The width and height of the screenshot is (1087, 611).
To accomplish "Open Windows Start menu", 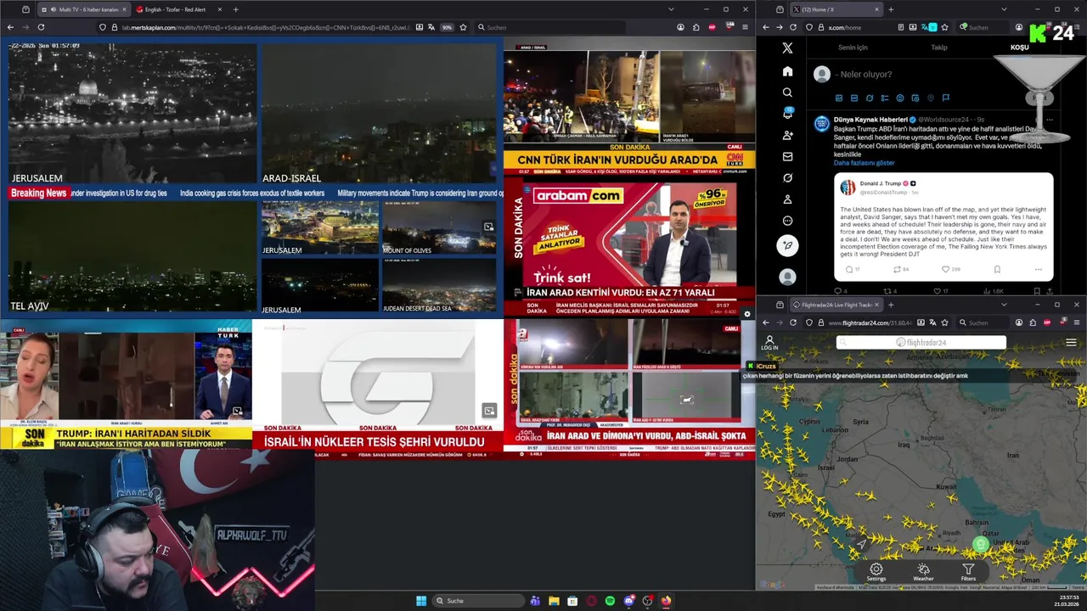I will (x=421, y=601).
